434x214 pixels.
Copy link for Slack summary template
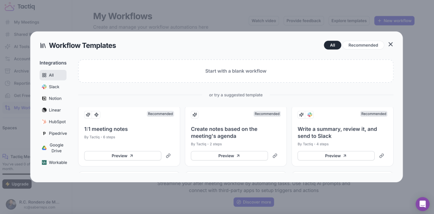381,156
